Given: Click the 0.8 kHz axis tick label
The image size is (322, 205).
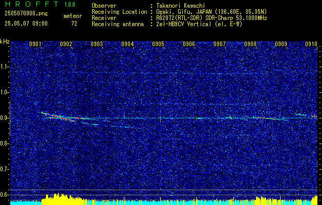Looking at the screenshot, I should coord(5,143).
